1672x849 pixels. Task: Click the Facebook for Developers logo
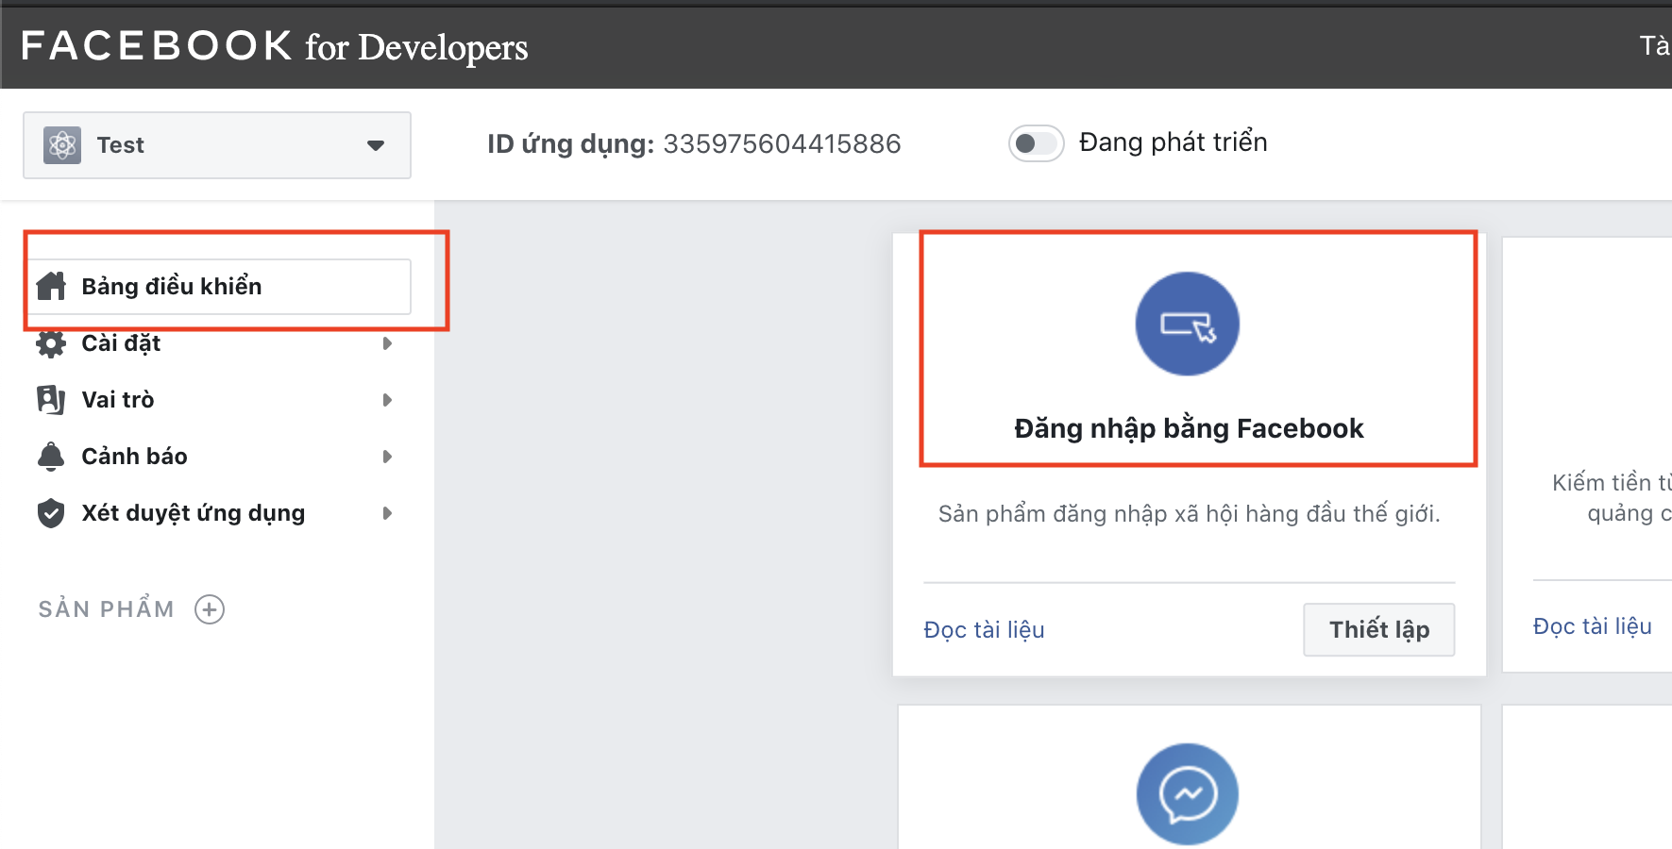(x=275, y=46)
